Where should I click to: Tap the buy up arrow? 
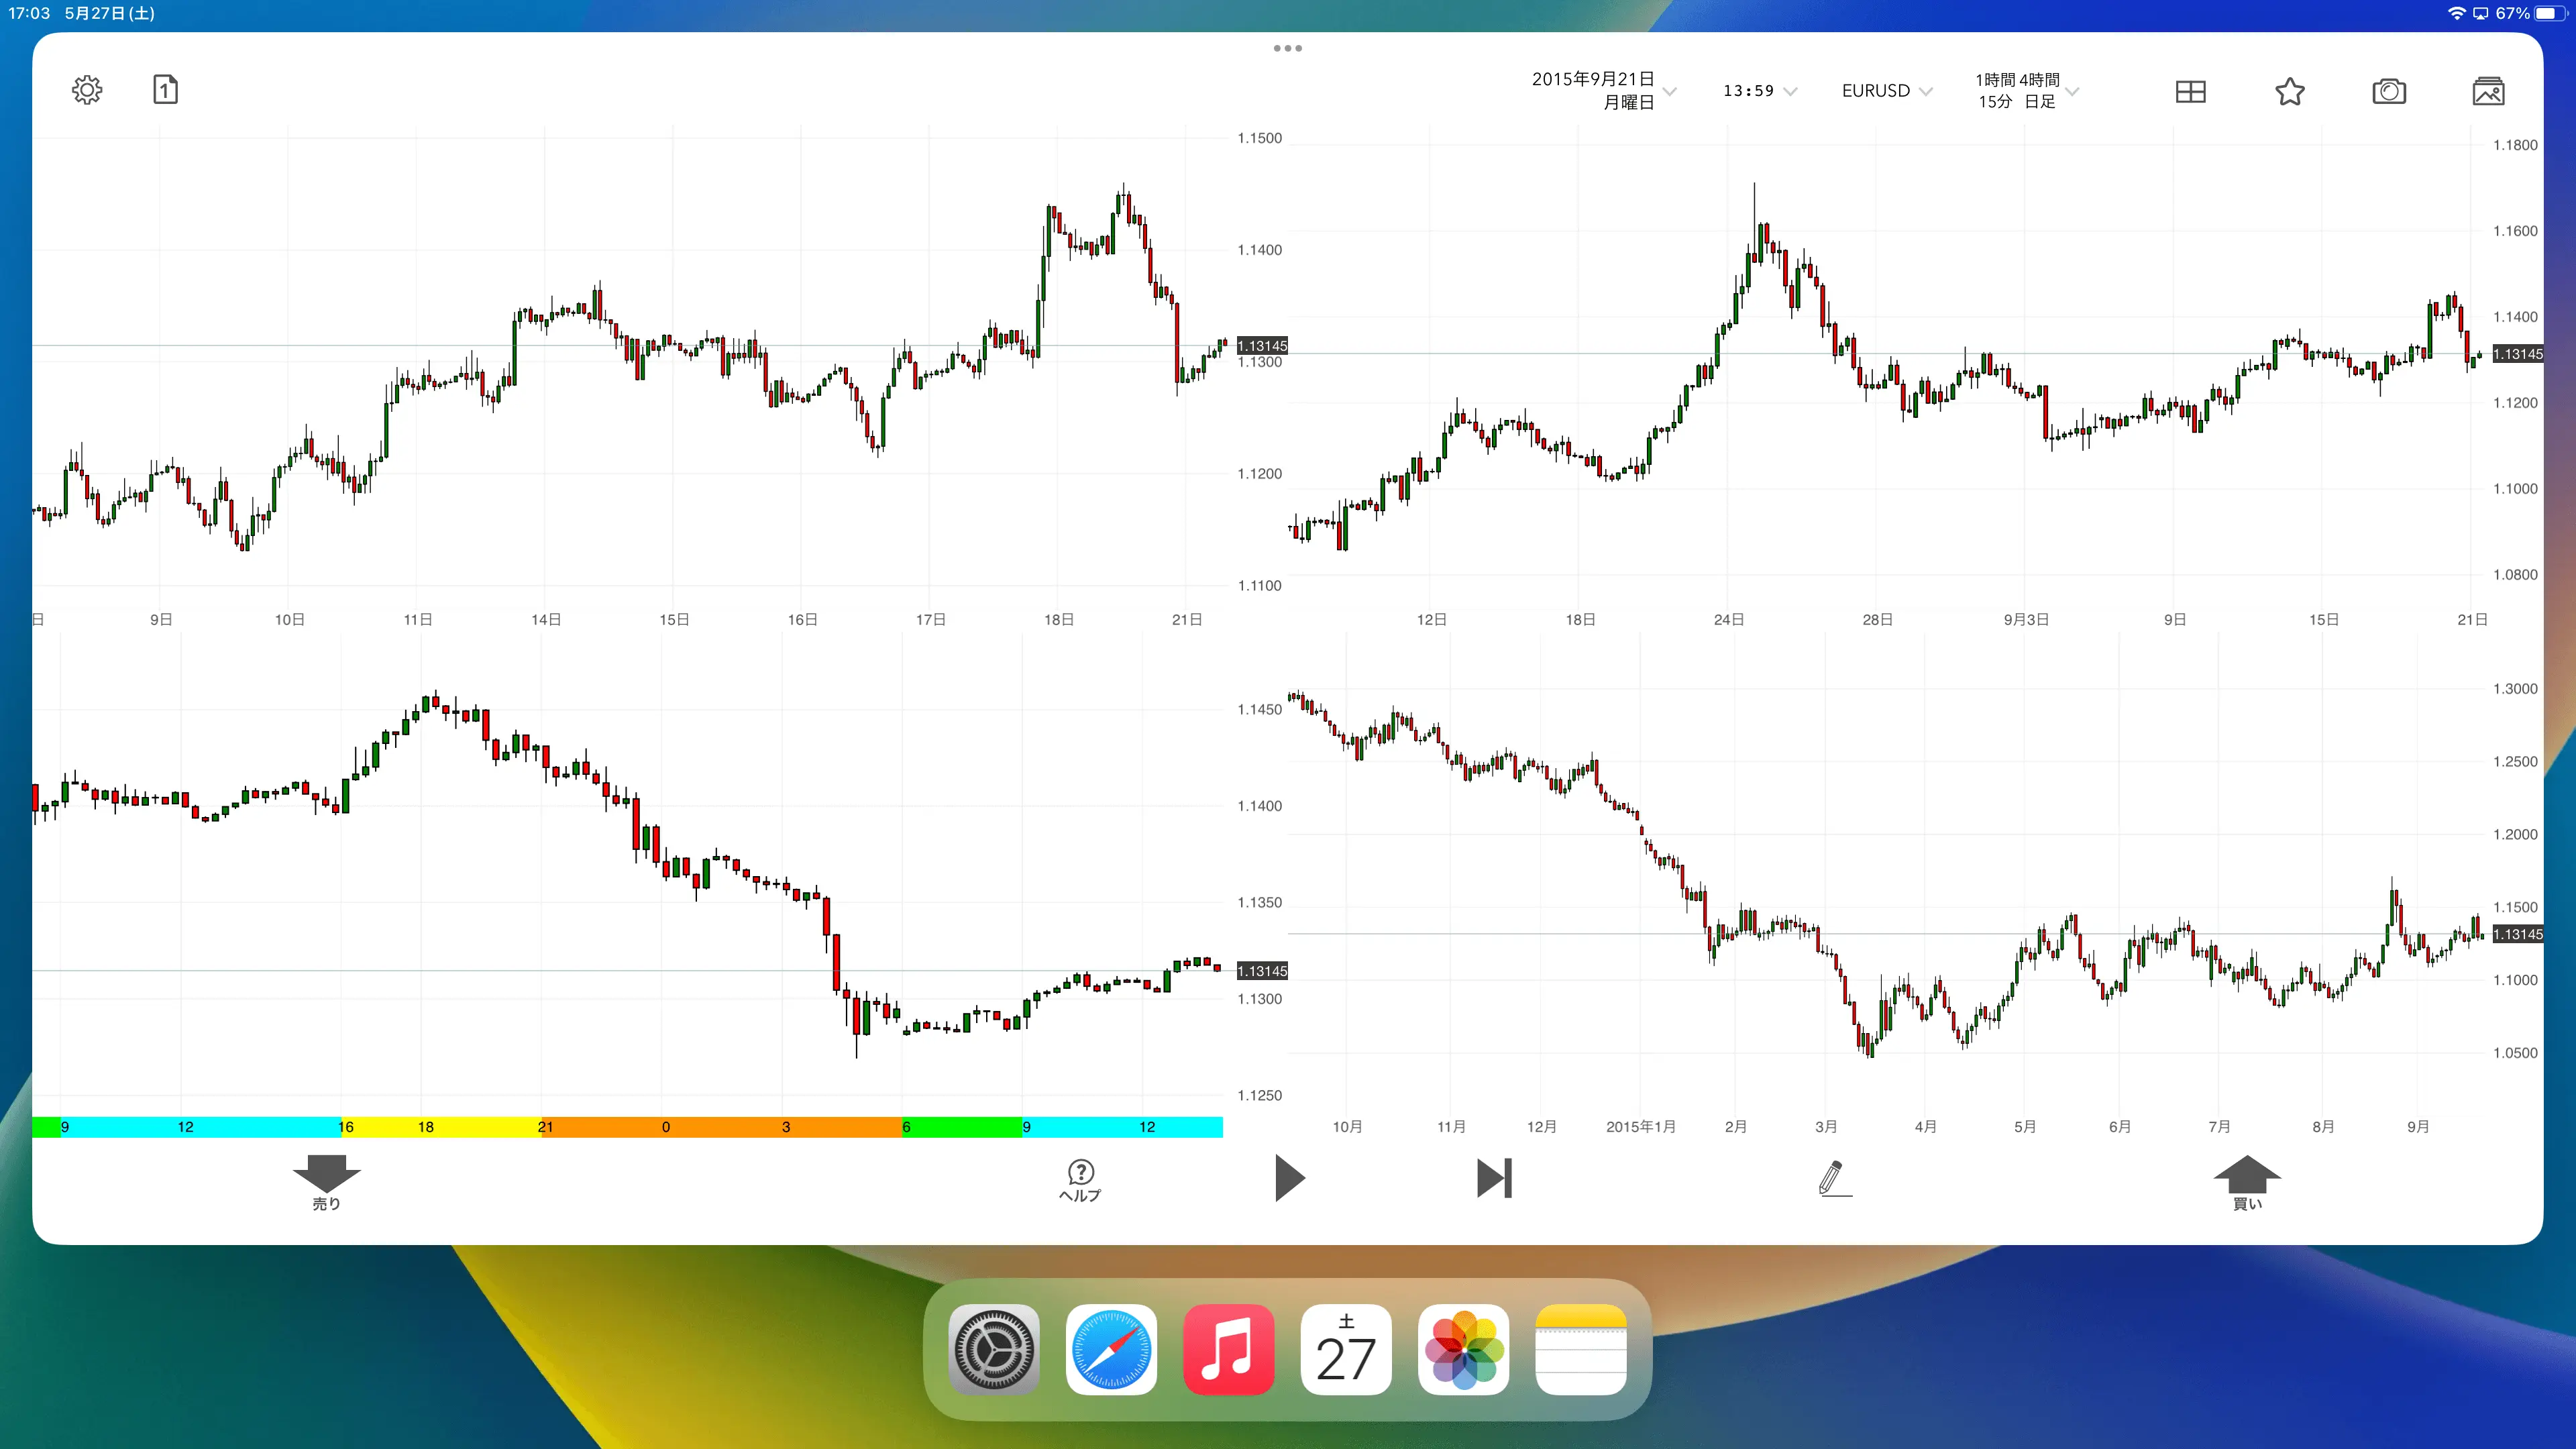click(x=2247, y=1182)
